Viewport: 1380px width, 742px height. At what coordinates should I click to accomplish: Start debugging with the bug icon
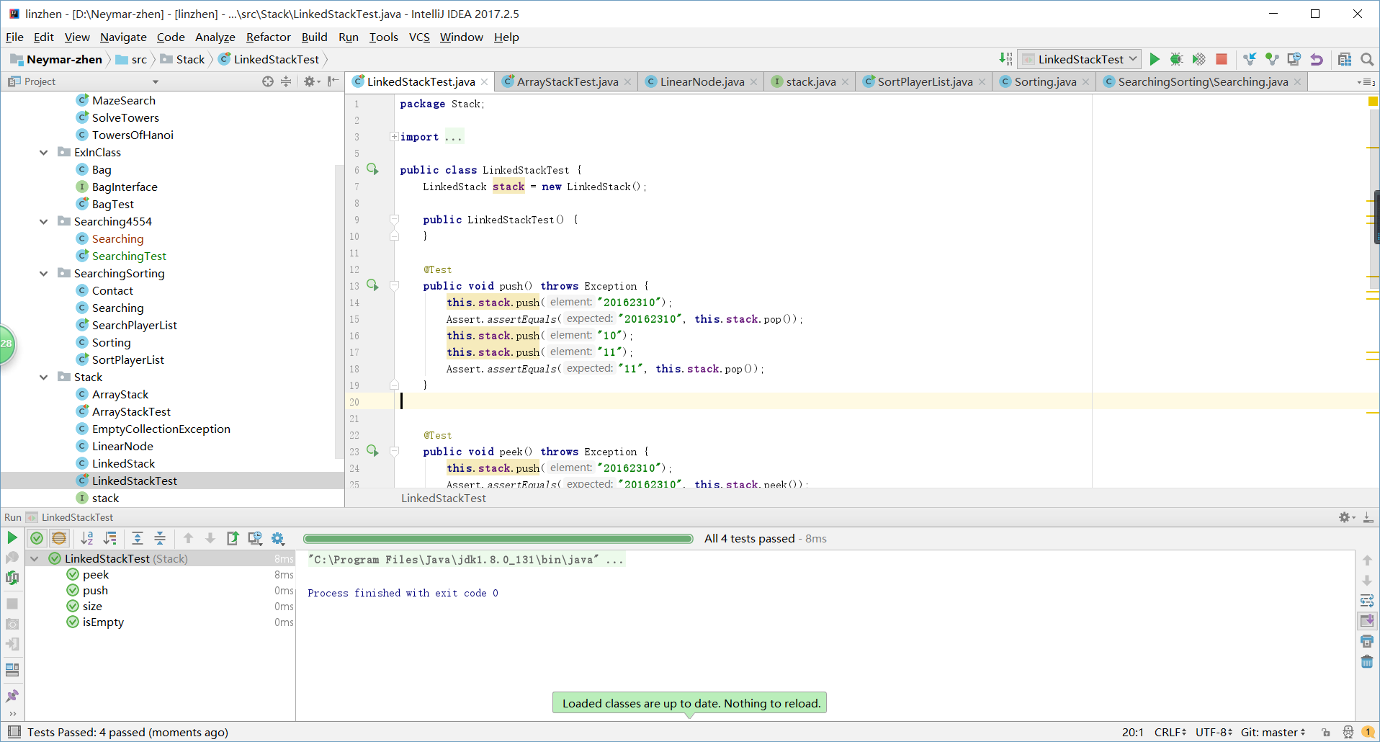[1176, 59]
